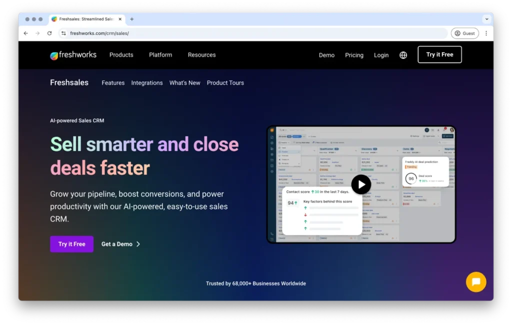View site information icon in address bar

(x=63, y=33)
